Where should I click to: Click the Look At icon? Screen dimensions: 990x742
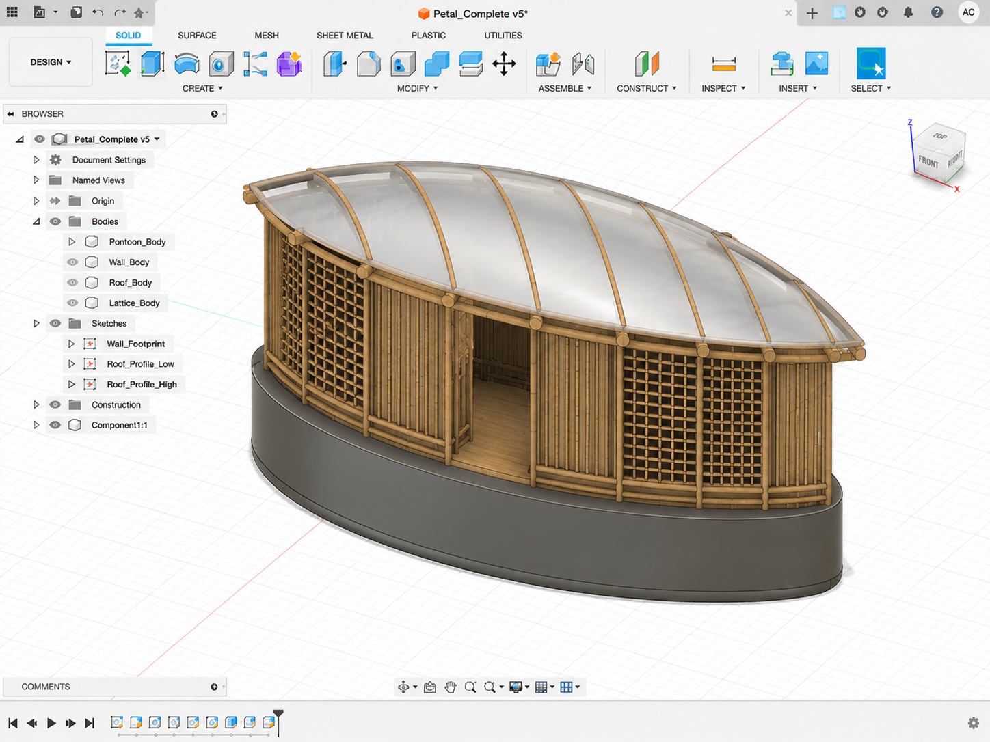pos(430,687)
